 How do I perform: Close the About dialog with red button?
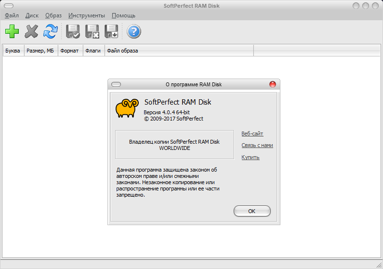pos(273,84)
